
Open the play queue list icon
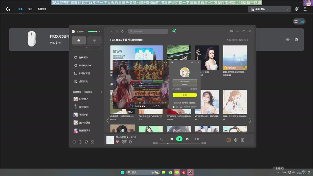pyautogui.click(x=249, y=140)
